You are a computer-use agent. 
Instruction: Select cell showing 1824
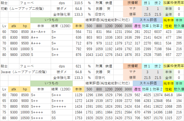[109, 106]
